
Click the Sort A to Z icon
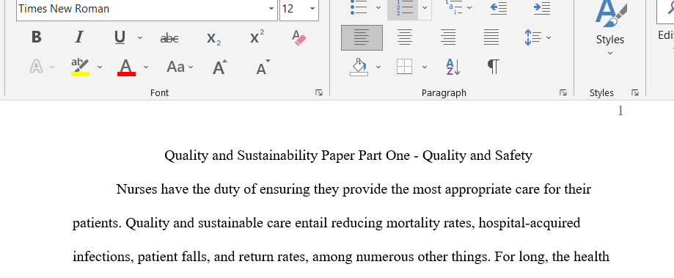coord(453,67)
